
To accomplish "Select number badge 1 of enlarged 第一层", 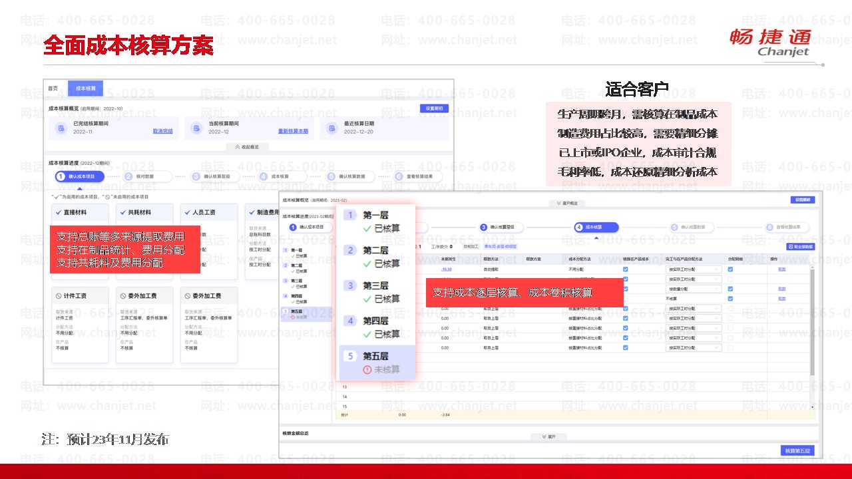I will (350, 215).
